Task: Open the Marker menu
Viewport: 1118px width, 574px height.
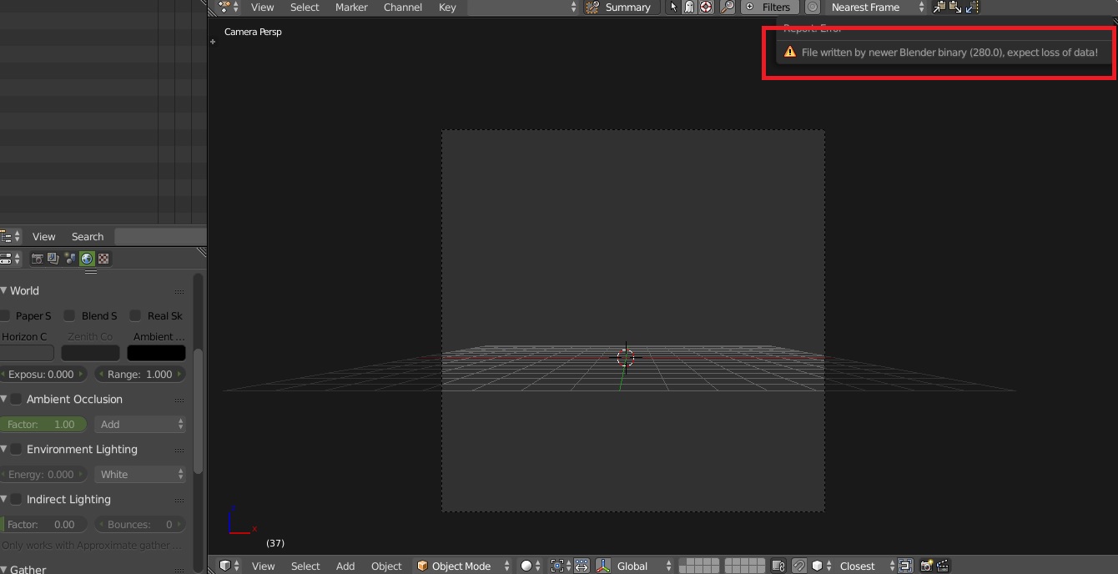Action: click(351, 7)
